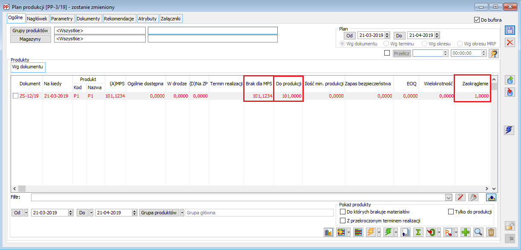Screen dimensions: 521x250
Task: Click the PP window title icon
Action: pyautogui.click(x=6, y=7)
